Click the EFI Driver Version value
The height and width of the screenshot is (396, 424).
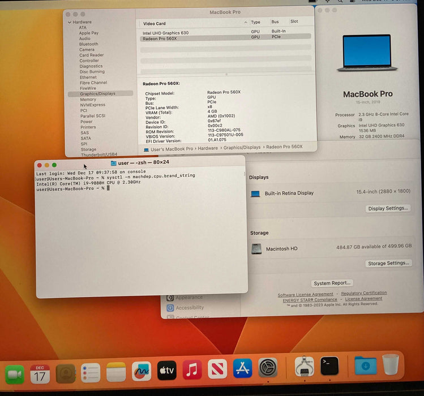(x=217, y=140)
